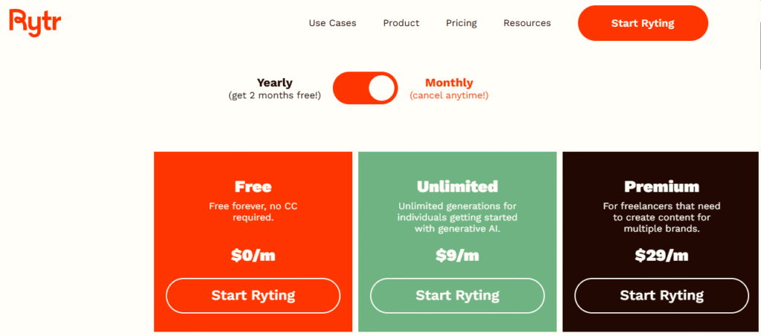The height and width of the screenshot is (336, 761).
Task: Click the Rytr logo
Action: [x=35, y=22]
